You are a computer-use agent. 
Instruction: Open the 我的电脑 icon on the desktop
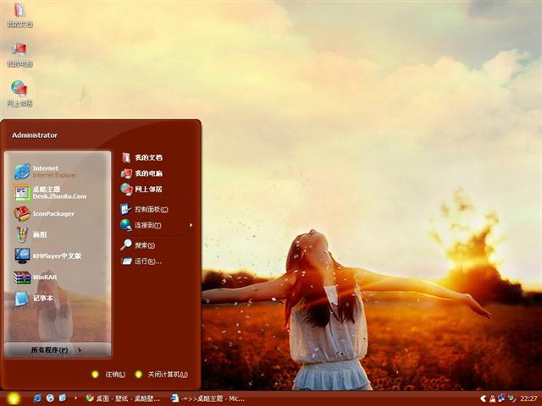19,54
